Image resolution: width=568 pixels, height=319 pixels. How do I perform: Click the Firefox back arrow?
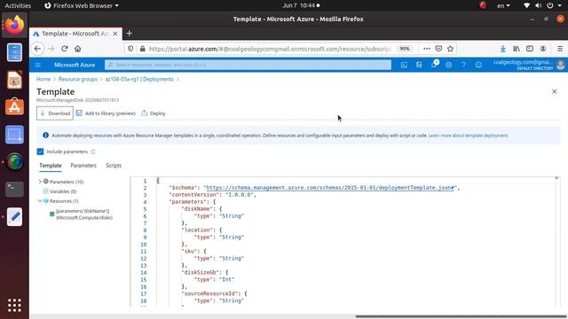tap(37, 49)
